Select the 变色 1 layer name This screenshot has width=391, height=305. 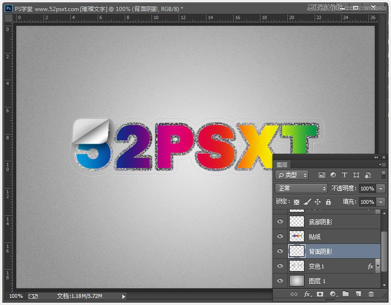pos(316,266)
